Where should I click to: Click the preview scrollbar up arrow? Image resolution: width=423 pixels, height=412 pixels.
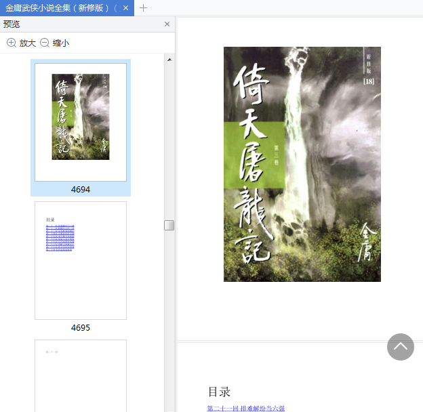coord(169,60)
